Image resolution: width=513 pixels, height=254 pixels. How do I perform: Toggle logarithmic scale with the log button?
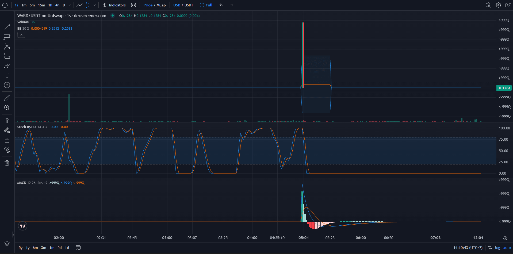pyautogui.click(x=497, y=248)
